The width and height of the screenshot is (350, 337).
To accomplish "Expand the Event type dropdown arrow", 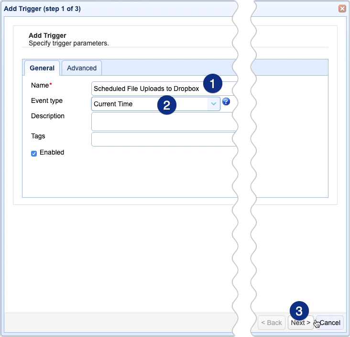I will [213, 104].
